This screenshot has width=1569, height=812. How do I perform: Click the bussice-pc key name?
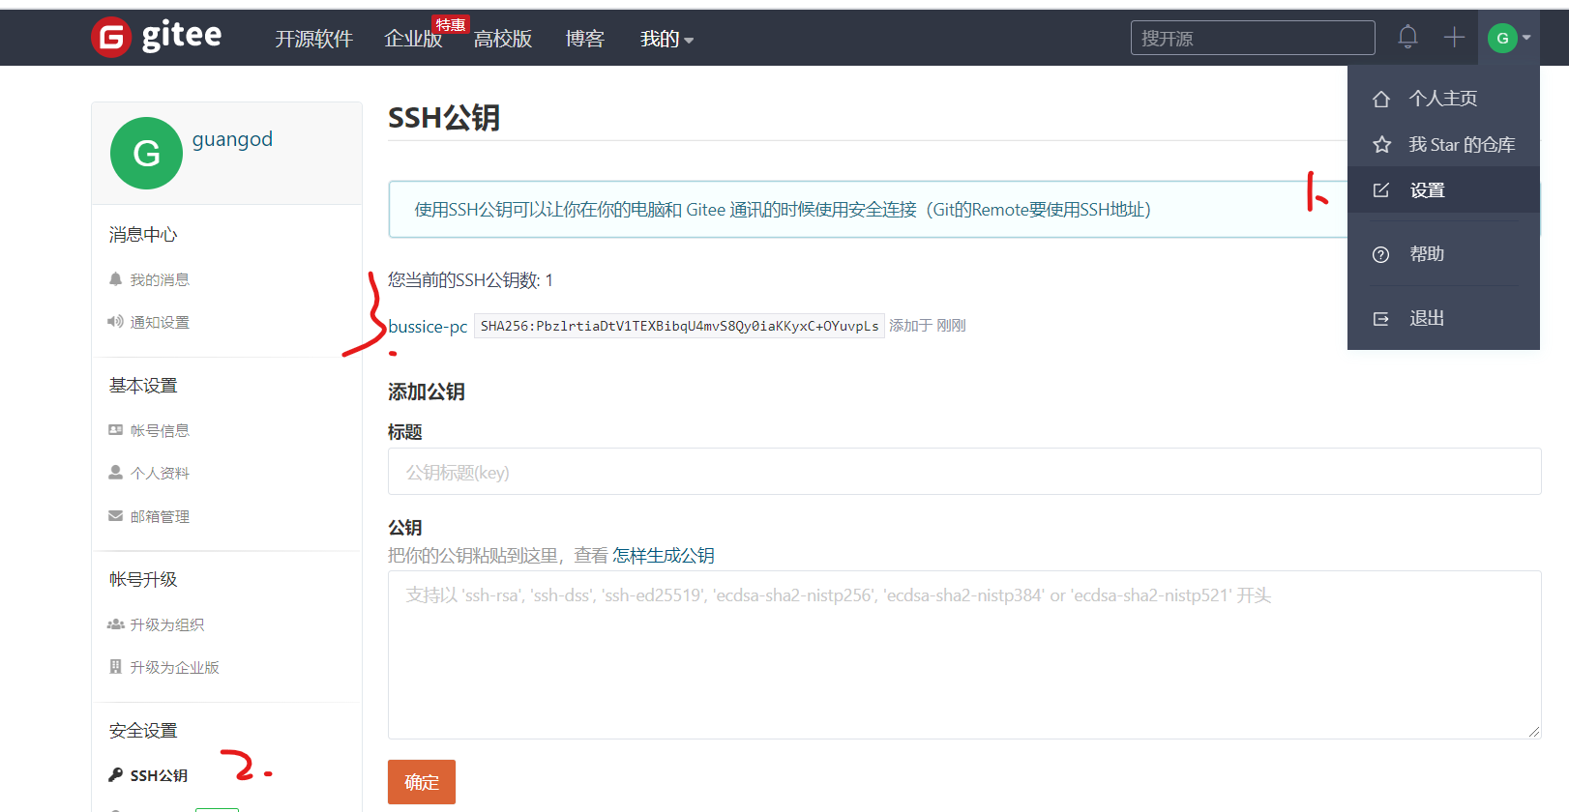[428, 327]
